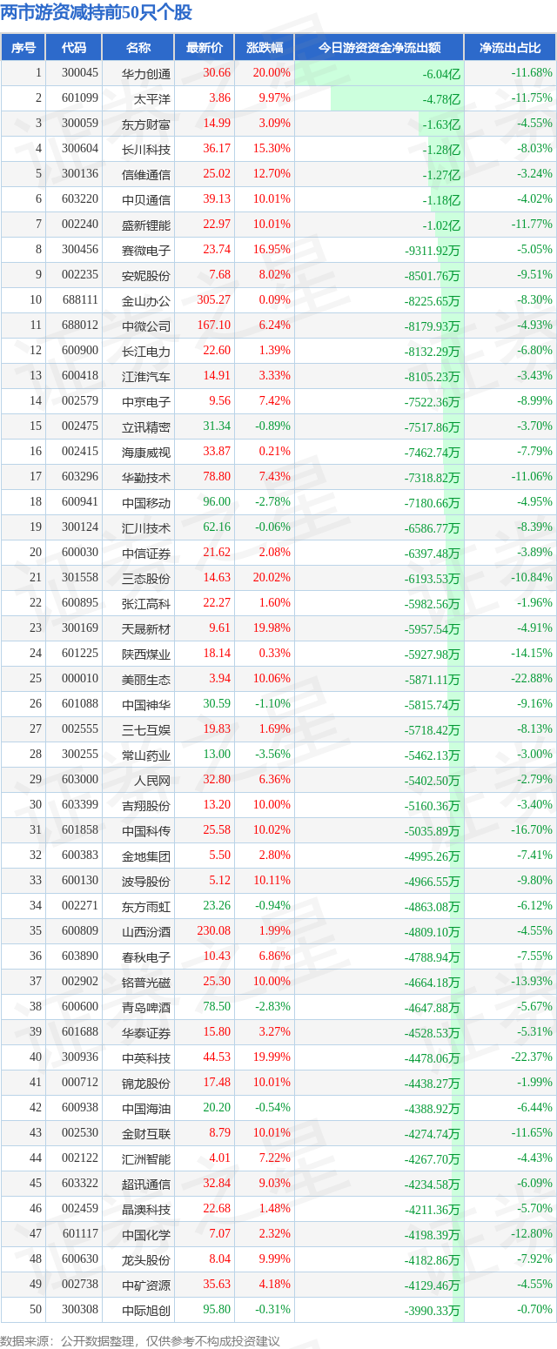The width and height of the screenshot is (557, 1349).
Task: Click stock name 海康威视
Action: tap(147, 452)
